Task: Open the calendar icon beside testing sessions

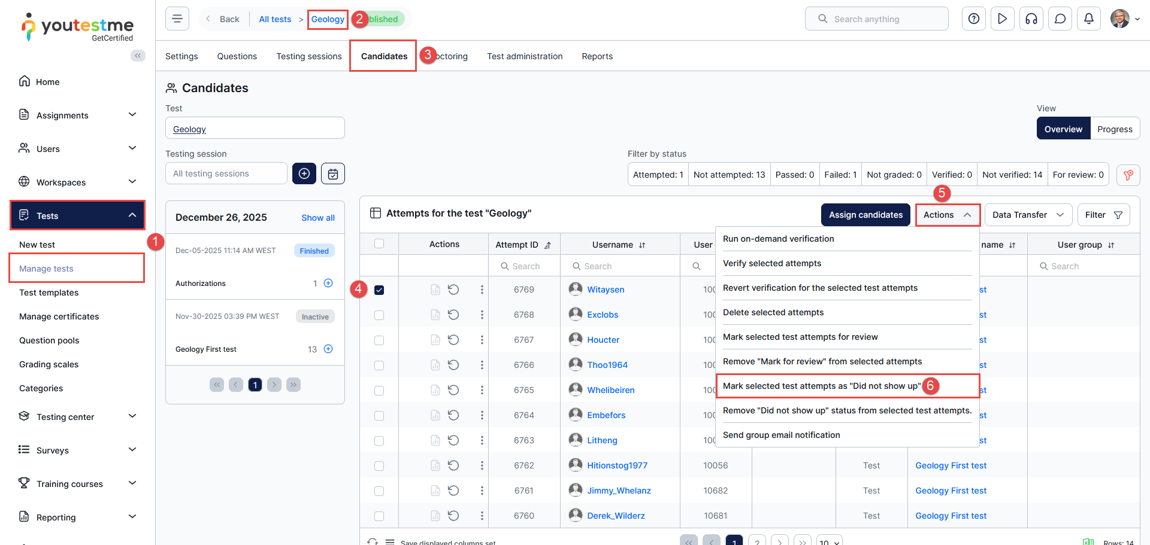Action: coord(333,173)
